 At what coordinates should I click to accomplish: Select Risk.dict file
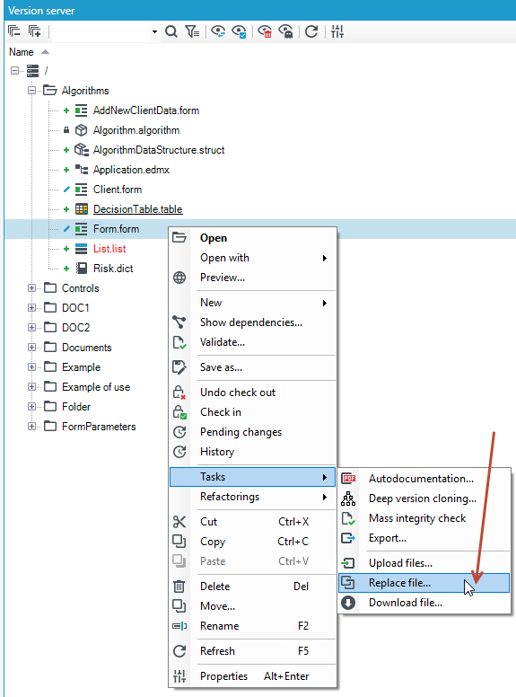coord(113,269)
